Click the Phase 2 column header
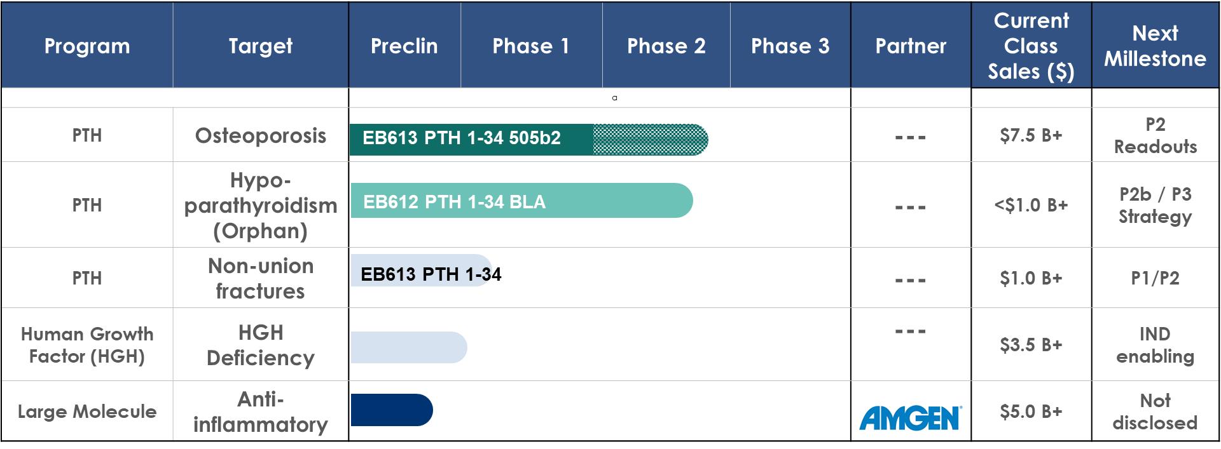 coord(666,46)
